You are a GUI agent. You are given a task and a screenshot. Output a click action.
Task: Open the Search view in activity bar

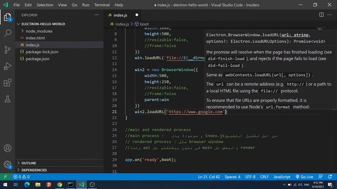click(x=7, y=33)
